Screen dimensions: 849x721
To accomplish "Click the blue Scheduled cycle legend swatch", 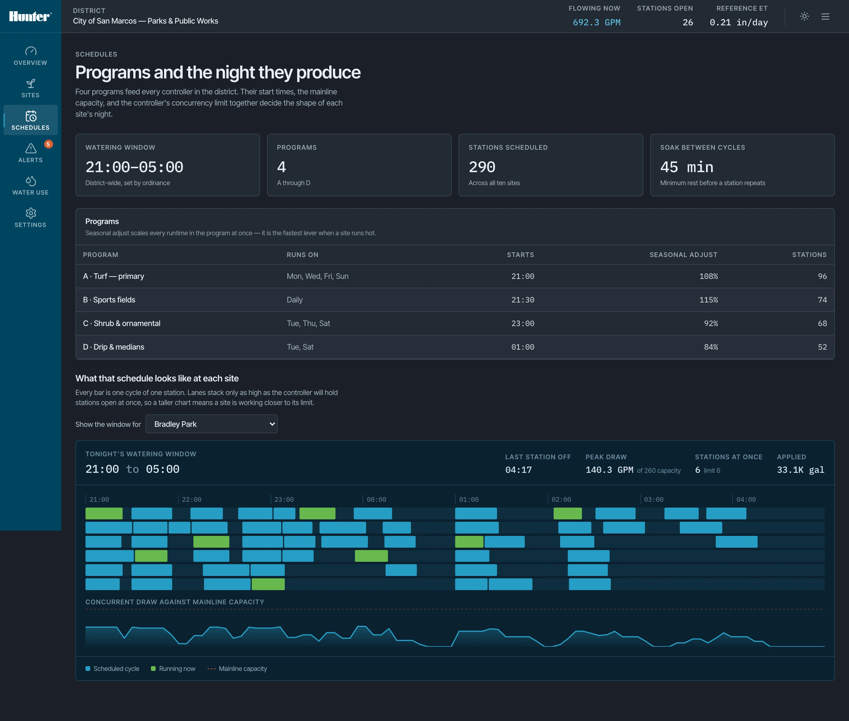I will [88, 669].
